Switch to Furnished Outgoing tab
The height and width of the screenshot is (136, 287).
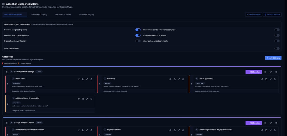(x=87, y=14)
